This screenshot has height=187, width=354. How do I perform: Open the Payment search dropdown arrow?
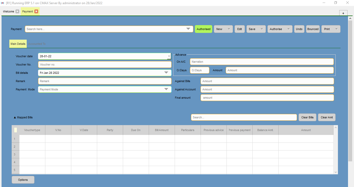(188, 29)
